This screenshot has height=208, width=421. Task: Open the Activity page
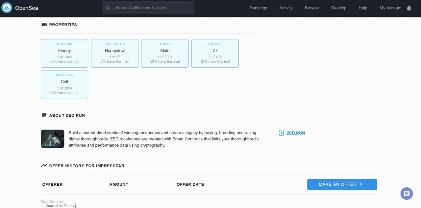(x=286, y=8)
